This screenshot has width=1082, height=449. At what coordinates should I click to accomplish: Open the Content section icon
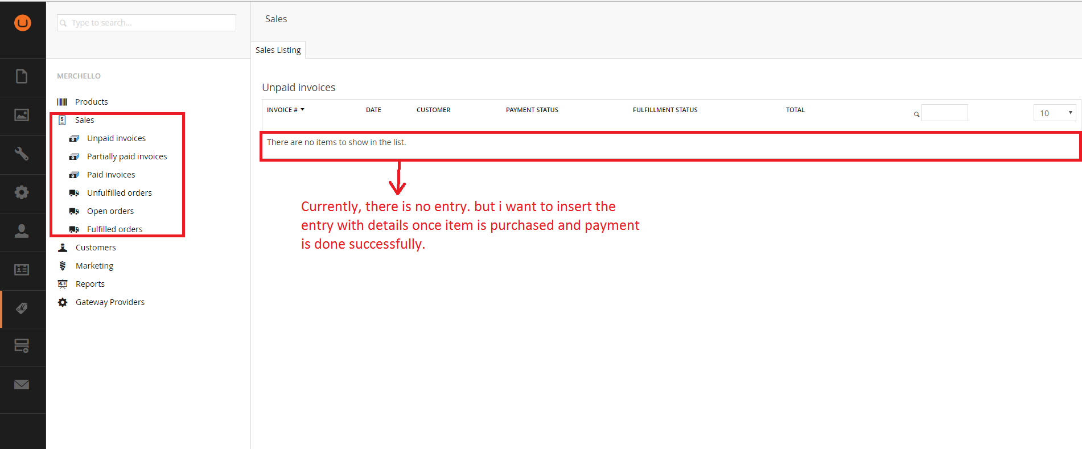click(x=22, y=76)
